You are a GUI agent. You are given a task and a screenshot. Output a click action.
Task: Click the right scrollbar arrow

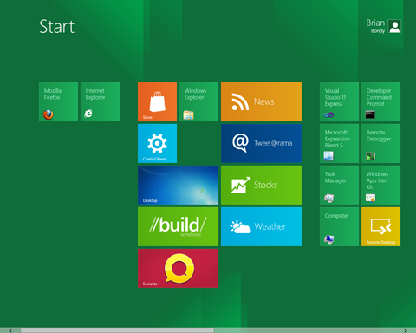point(406,330)
